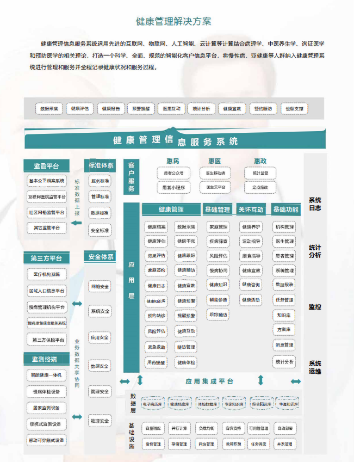
Task: Open the 专家知识库 database cylinder
Action: tap(234, 404)
